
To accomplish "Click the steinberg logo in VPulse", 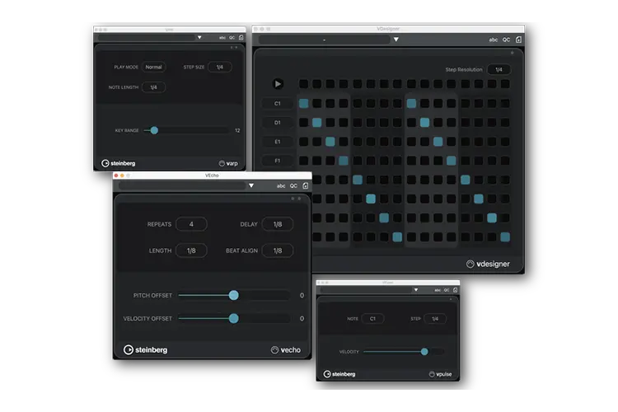I will (339, 374).
